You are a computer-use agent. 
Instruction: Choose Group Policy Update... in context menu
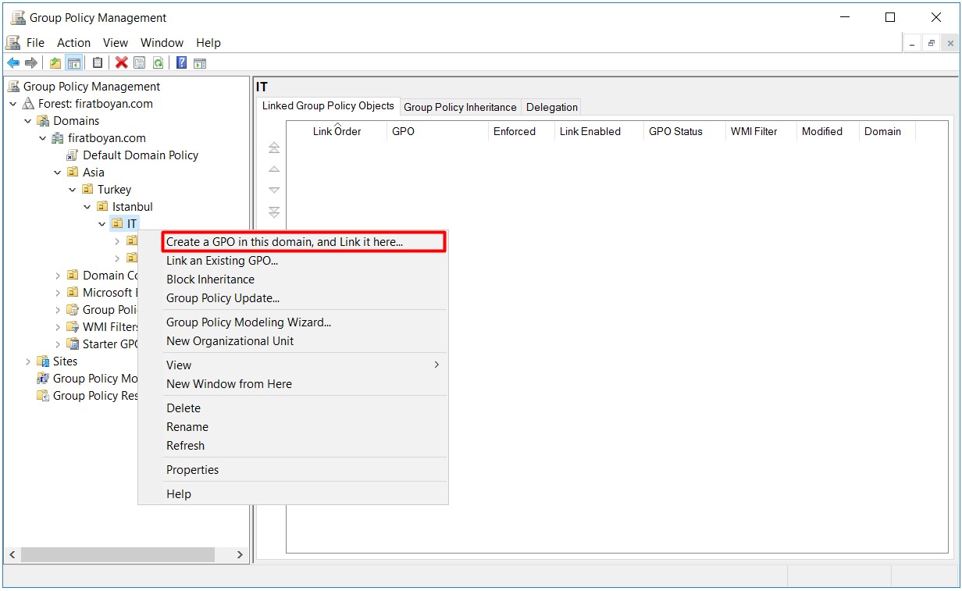293,298
